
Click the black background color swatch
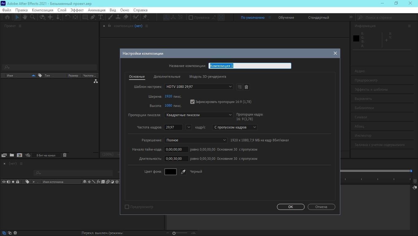coord(171,172)
